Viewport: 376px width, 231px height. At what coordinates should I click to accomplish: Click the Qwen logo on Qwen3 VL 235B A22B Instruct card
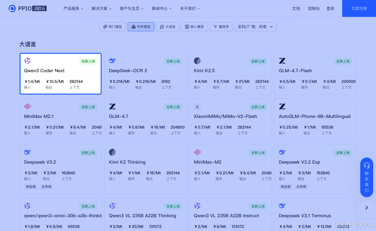[197, 206]
